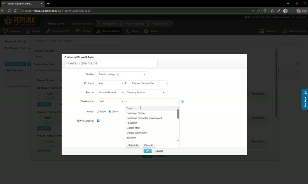Image resolution: width=308 pixels, height=184 pixels.
Task: Choose Exchange Online for Government option
Action: (x=151, y=118)
